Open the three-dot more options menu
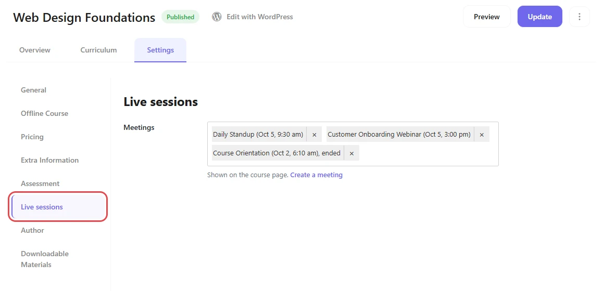Screen dimensions: 604x291 580,17
